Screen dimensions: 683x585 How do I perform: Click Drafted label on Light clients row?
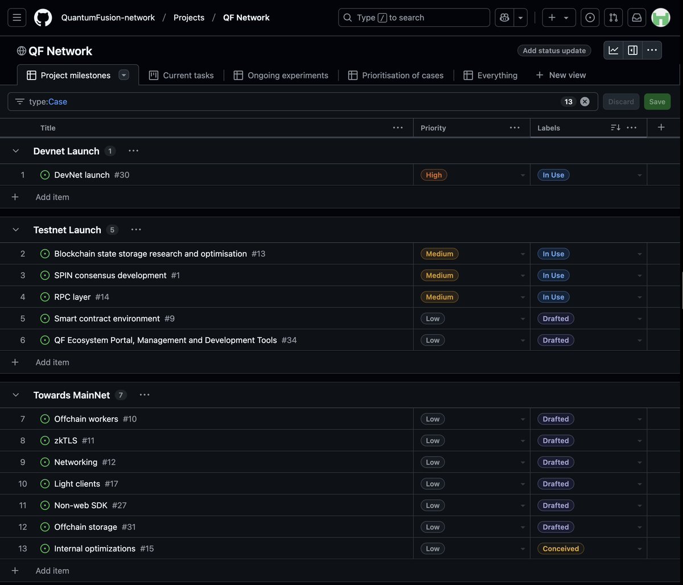pyautogui.click(x=556, y=484)
